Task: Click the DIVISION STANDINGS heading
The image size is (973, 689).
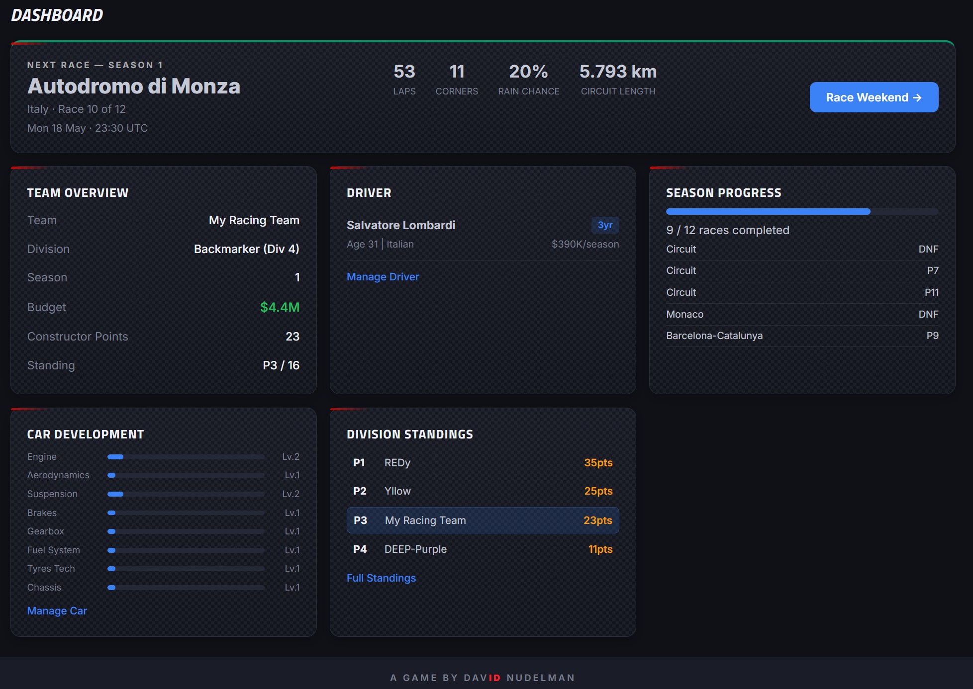Action: coord(410,434)
